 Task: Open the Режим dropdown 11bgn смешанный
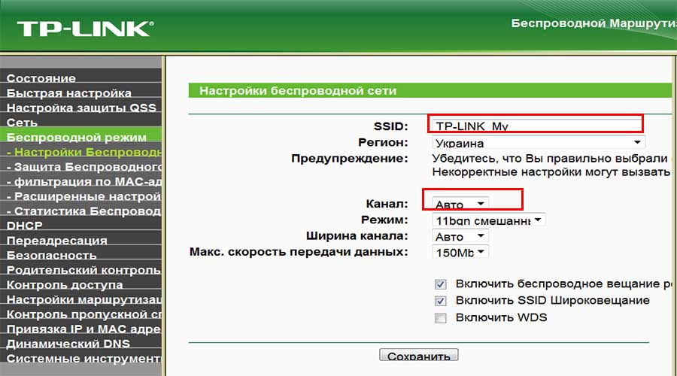pyautogui.click(x=489, y=220)
